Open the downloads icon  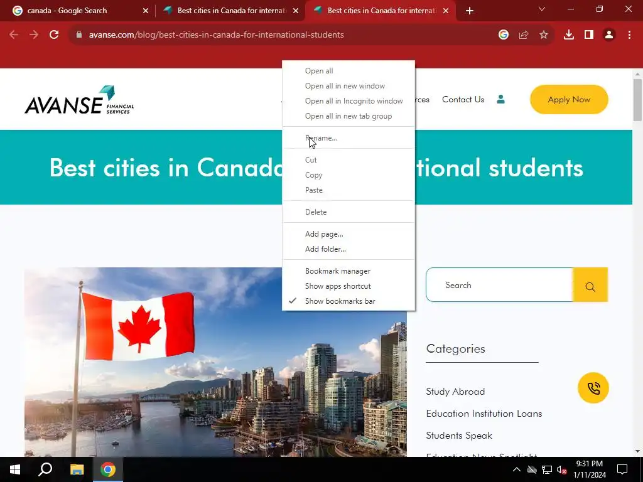(569, 35)
